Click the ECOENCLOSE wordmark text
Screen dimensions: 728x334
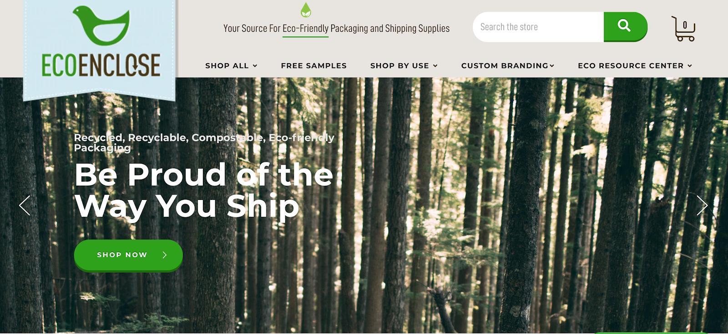coord(101,65)
